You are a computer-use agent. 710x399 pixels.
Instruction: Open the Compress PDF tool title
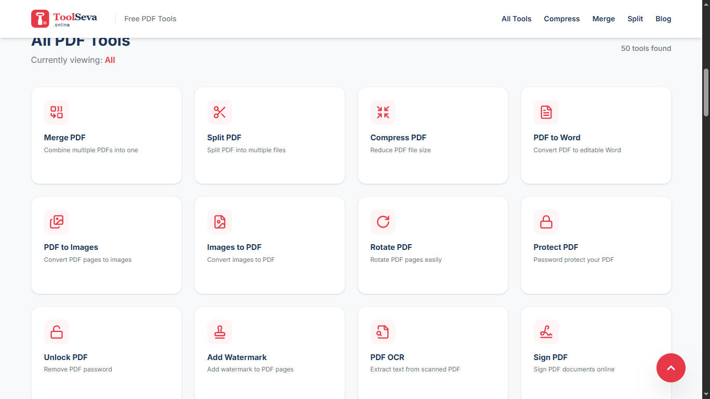pos(398,138)
